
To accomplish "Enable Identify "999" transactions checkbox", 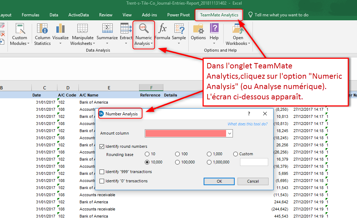I will coord(102,172).
